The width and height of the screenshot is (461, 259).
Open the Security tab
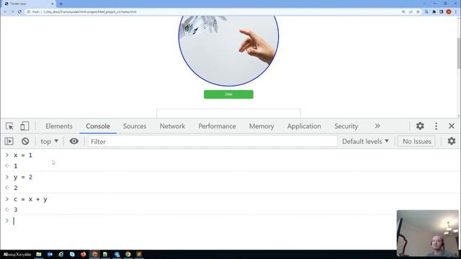pyautogui.click(x=346, y=126)
